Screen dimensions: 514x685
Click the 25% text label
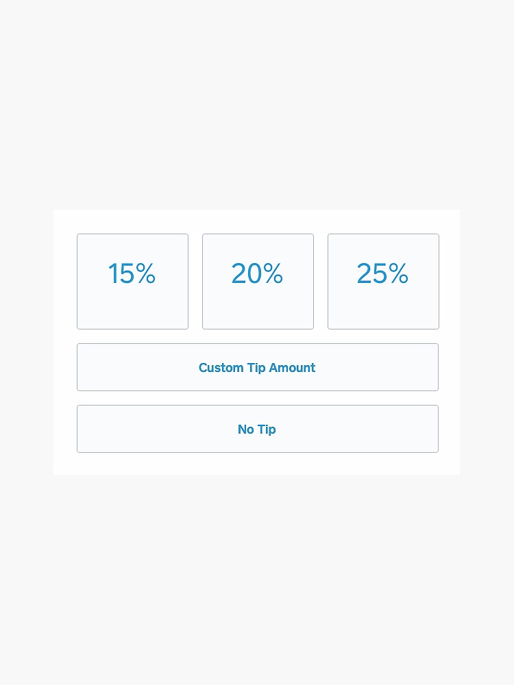[382, 274]
